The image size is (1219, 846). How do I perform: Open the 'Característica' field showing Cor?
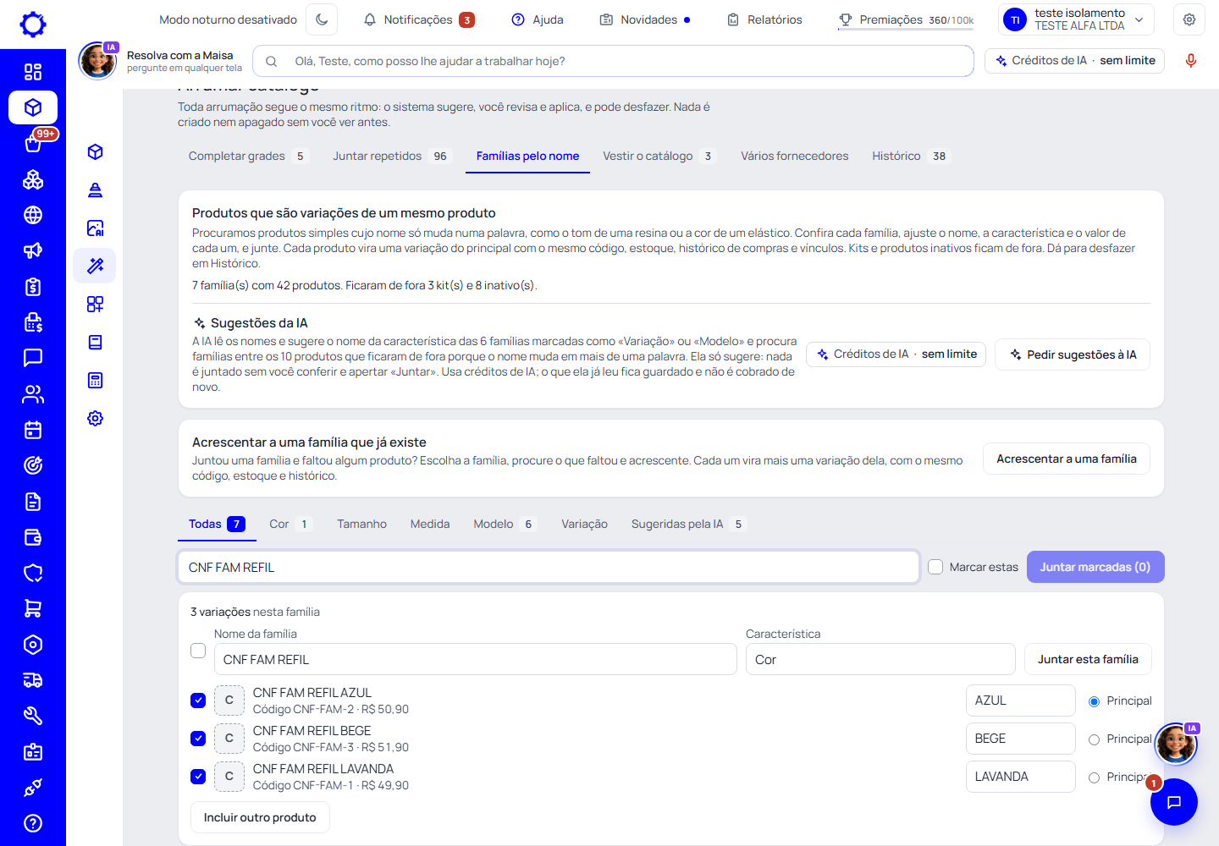[880, 659]
